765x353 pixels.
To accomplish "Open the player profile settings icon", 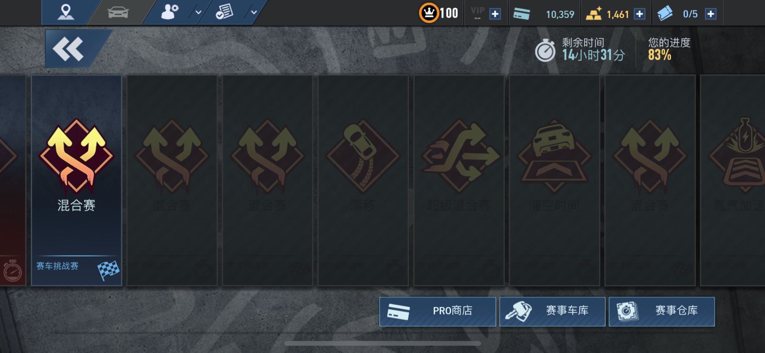I will pyautogui.click(x=170, y=12).
